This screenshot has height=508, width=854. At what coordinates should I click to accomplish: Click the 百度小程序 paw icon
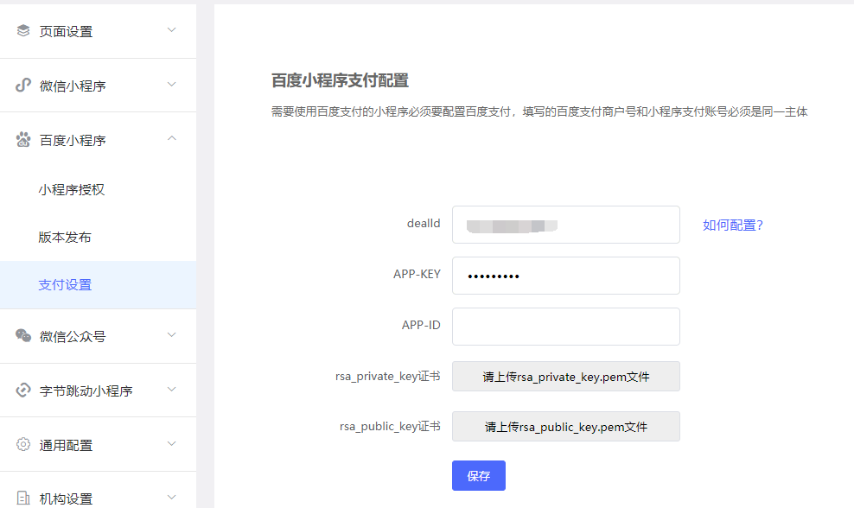point(22,139)
